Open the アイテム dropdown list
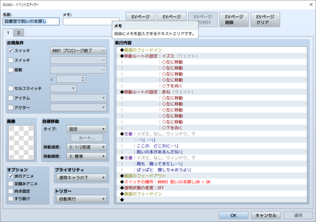Screen dimensions: 316x222 coord(79,98)
